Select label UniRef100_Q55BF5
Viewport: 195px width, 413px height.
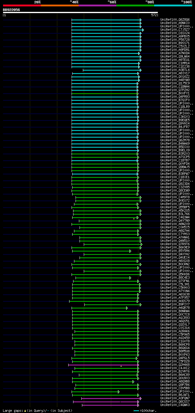[175, 207]
